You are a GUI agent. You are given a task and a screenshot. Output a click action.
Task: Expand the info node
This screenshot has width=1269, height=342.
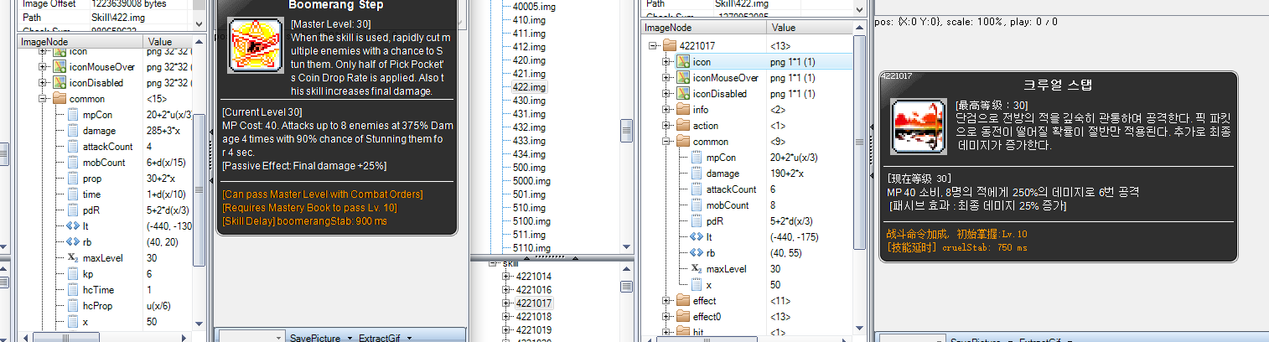pos(667,110)
